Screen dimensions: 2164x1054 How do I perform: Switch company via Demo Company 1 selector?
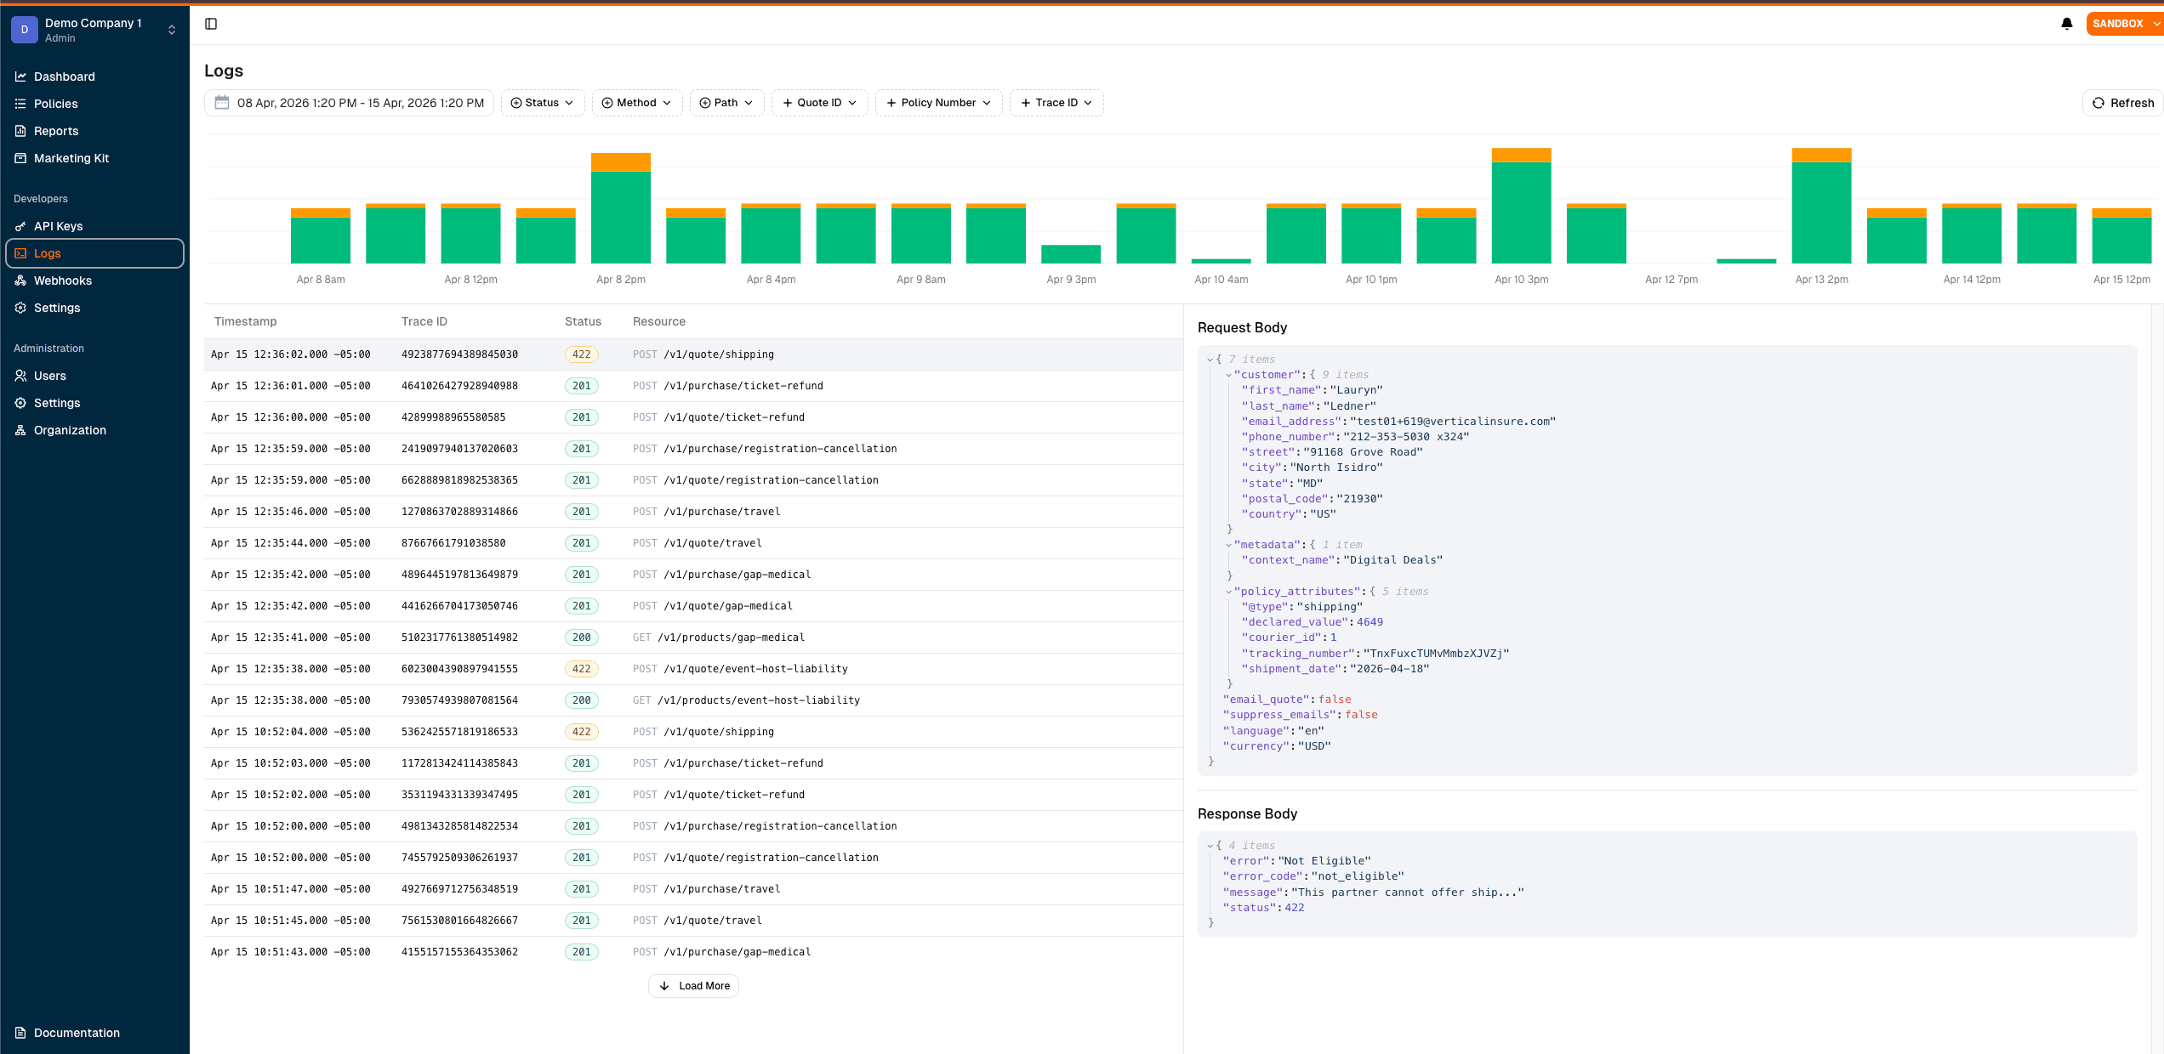tap(94, 30)
